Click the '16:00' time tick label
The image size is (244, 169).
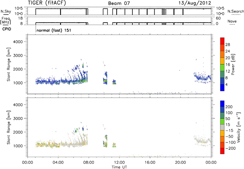pos(150,163)
